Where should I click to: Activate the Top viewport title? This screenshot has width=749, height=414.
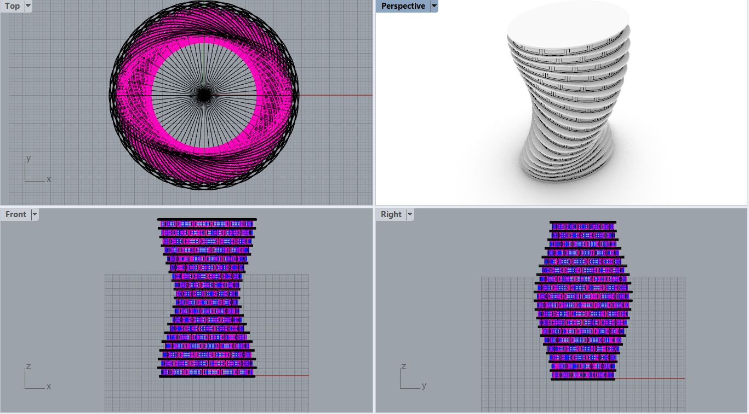coord(13,6)
